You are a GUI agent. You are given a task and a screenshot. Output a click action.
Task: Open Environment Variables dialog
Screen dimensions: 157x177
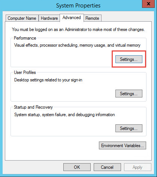(123, 146)
